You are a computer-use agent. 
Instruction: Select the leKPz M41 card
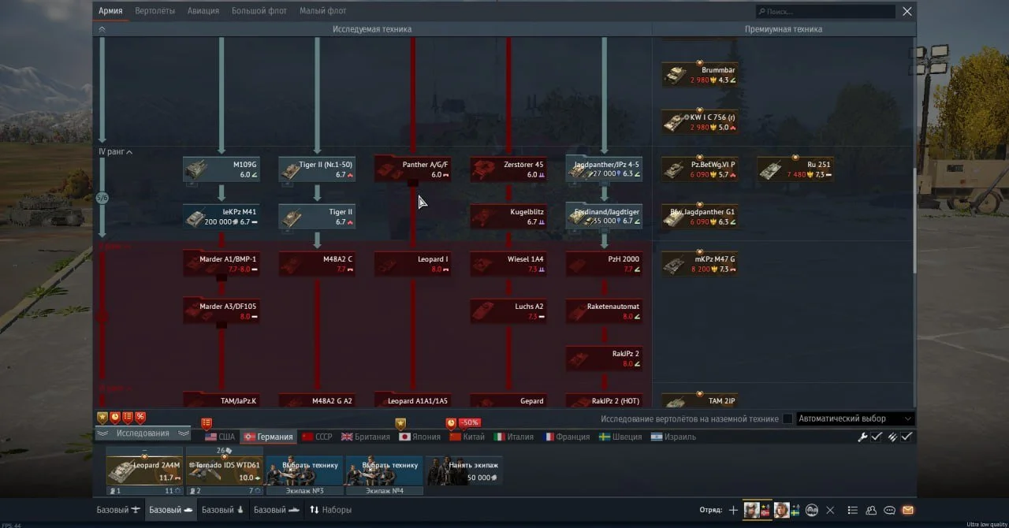click(222, 217)
